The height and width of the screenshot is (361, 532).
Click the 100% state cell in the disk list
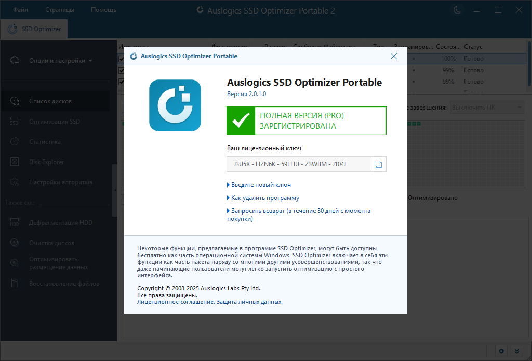pos(448,59)
